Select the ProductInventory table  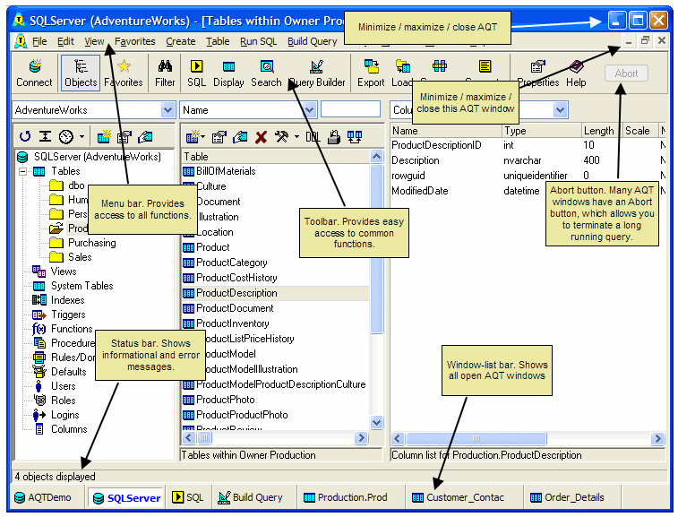click(226, 323)
